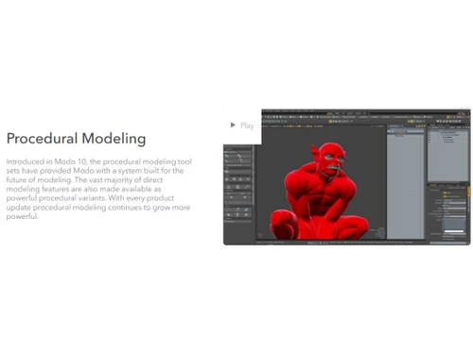Click the paragraph starting 'Introduced in Modo 10'
Image resolution: width=473 pixels, height=354 pixels.
98,189
